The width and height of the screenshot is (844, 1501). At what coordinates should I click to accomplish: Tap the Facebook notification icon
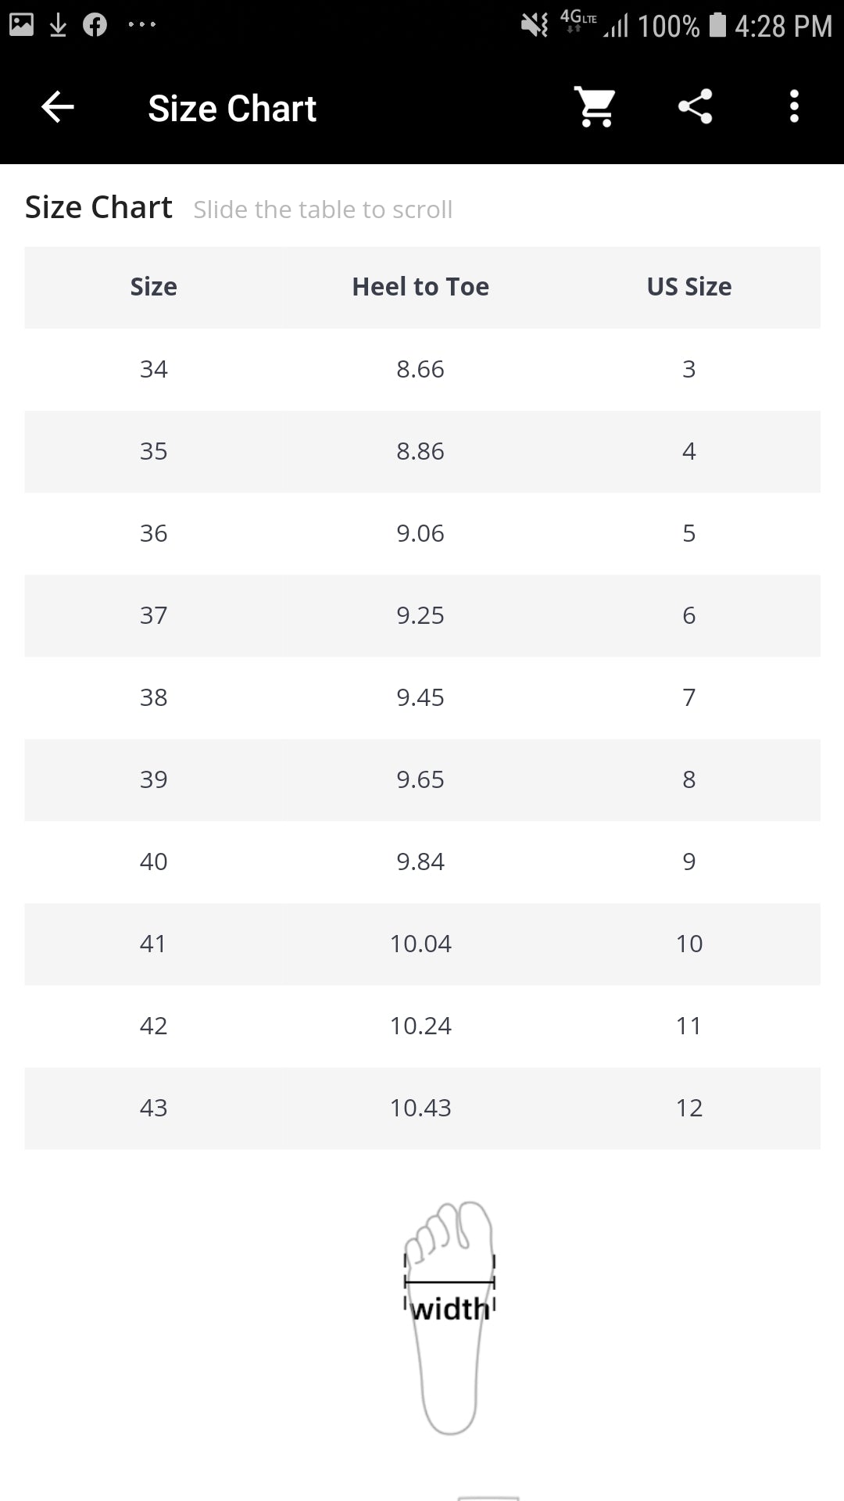[95, 25]
